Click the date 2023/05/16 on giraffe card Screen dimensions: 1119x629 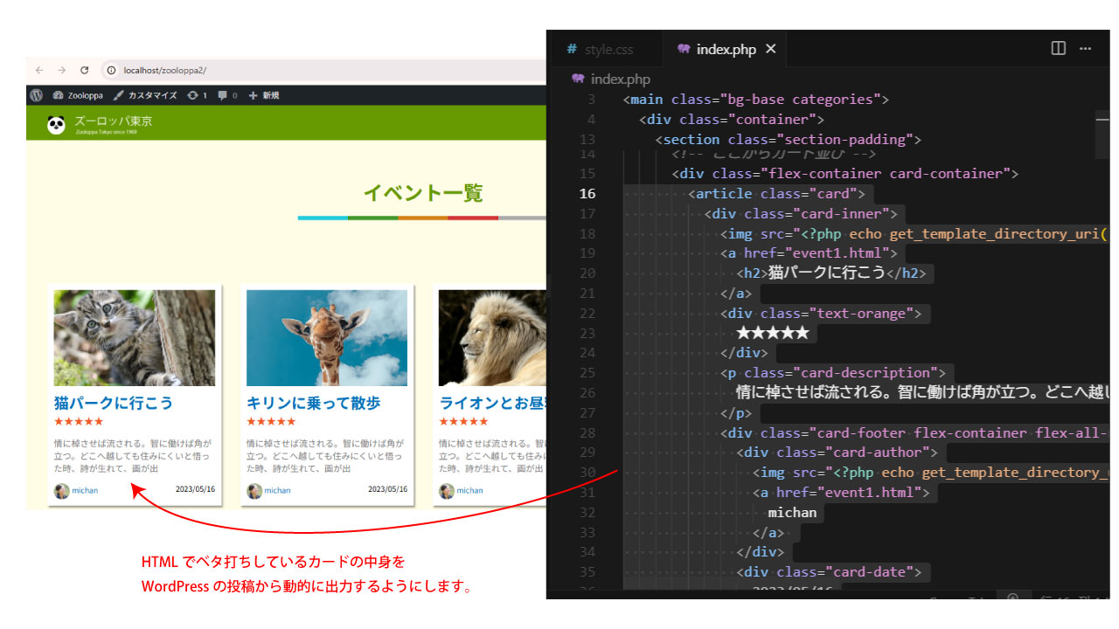click(387, 489)
